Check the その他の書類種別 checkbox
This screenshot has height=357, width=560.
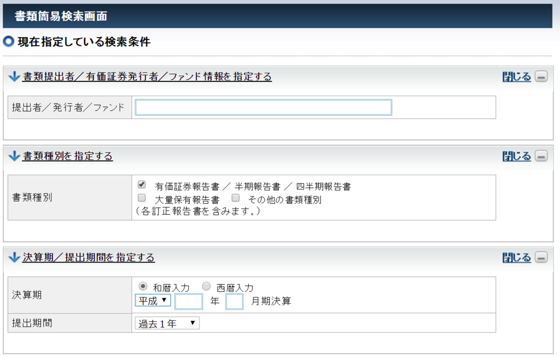coord(236,198)
